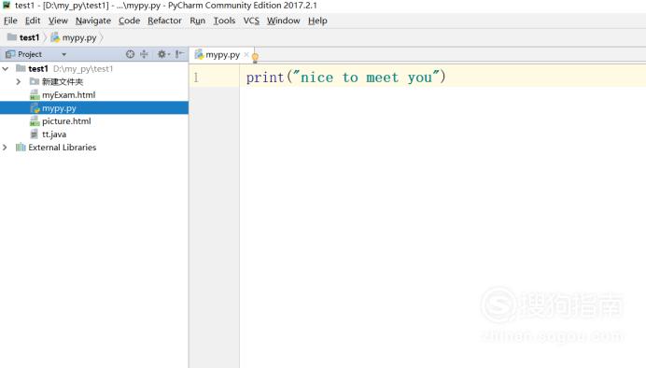
Task: Click the intention lightbulb icon
Action: coord(255,58)
